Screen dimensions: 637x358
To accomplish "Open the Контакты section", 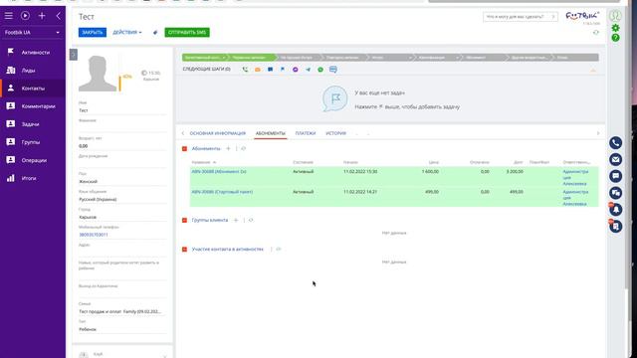I will (x=33, y=89).
